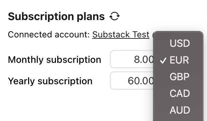Pick GBP in the currency dropdown
Viewport: 207px width, 121px height.
click(x=178, y=77)
